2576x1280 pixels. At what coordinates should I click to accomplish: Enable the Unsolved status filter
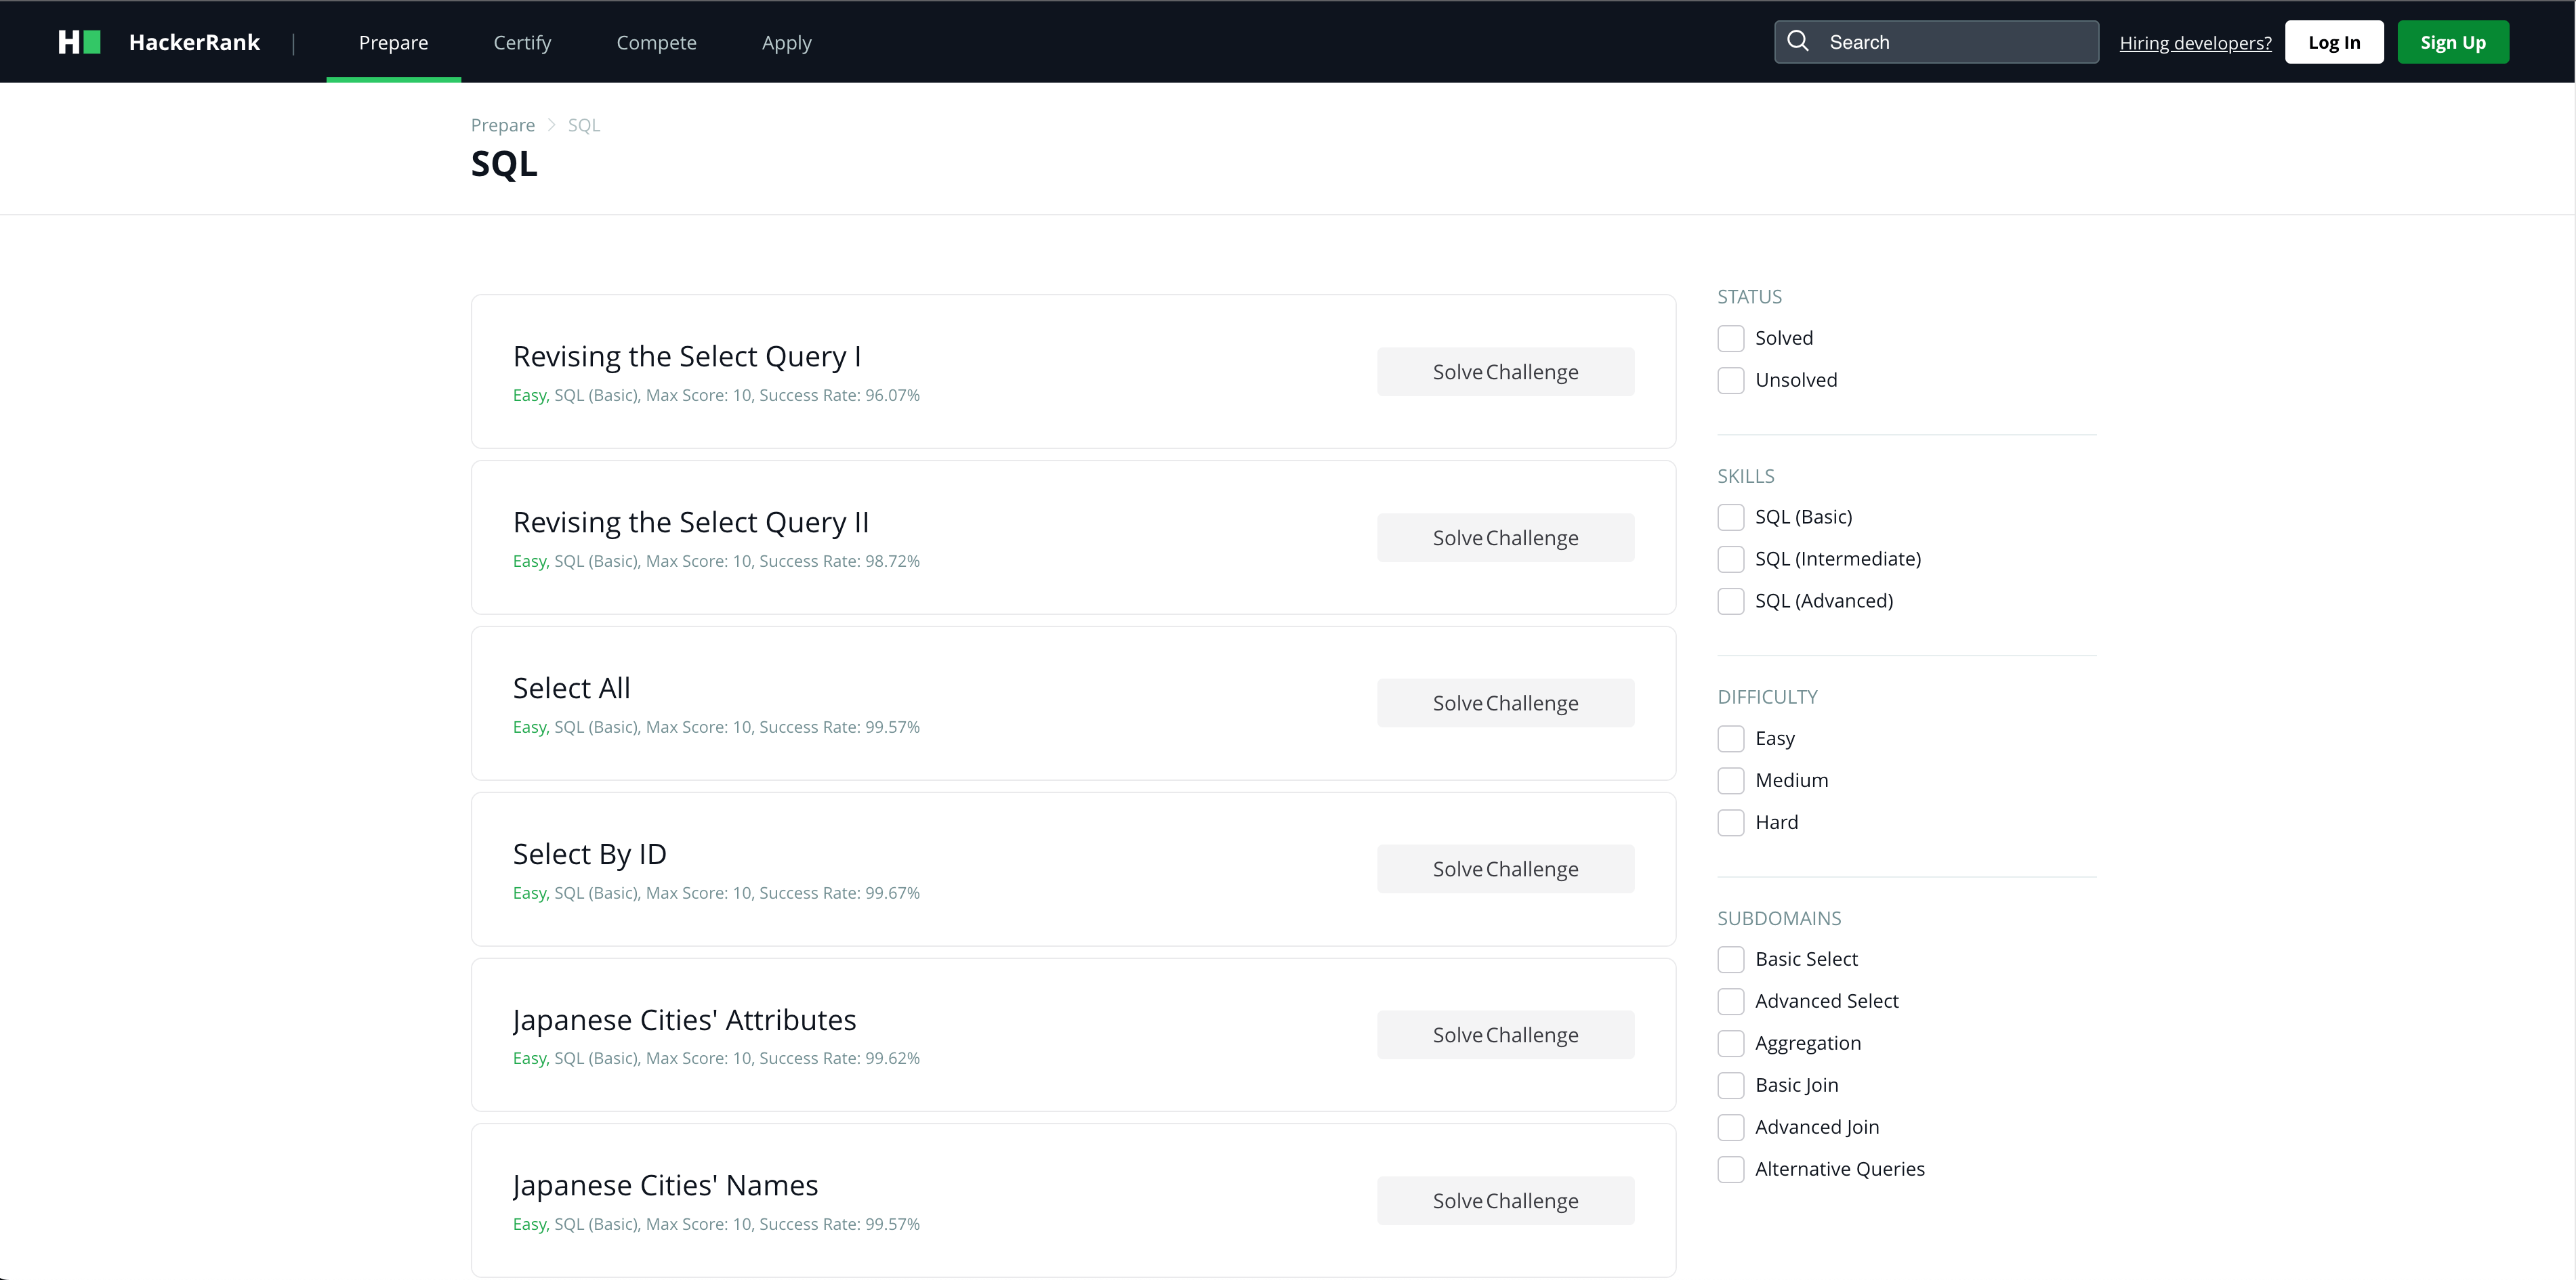pyautogui.click(x=1731, y=381)
